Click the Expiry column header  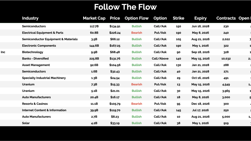[x=200, y=18]
